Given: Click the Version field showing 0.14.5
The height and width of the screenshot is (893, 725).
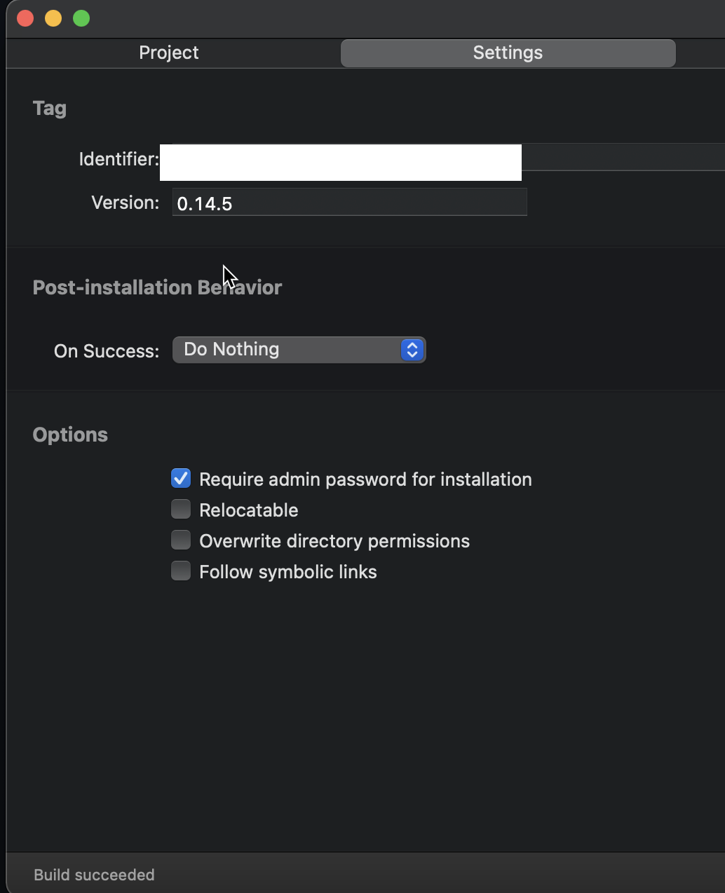Looking at the screenshot, I should point(349,203).
